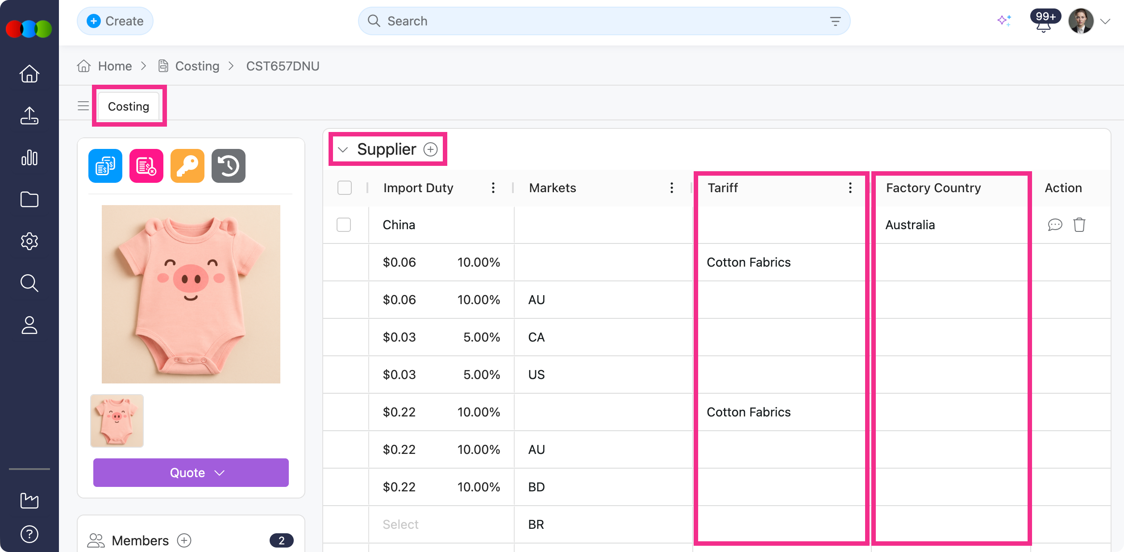Open the analytics bar chart sidebar icon
The height and width of the screenshot is (552, 1124).
tap(29, 158)
